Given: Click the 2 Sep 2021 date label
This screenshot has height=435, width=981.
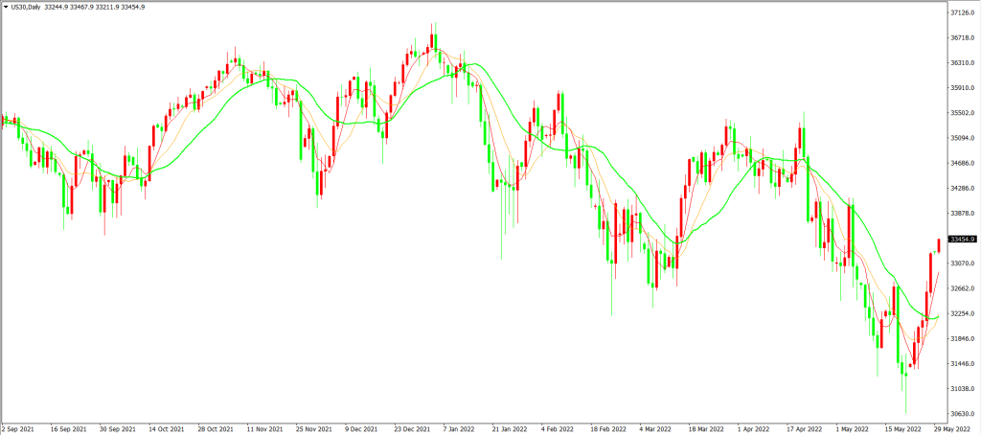Looking at the screenshot, I should pos(18,430).
